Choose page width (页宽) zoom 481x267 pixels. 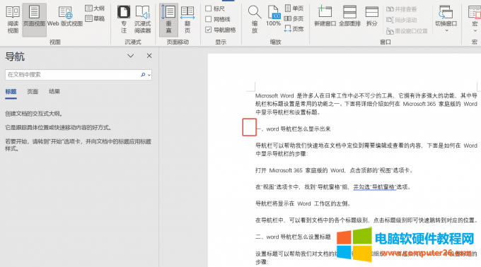(294, 29)
